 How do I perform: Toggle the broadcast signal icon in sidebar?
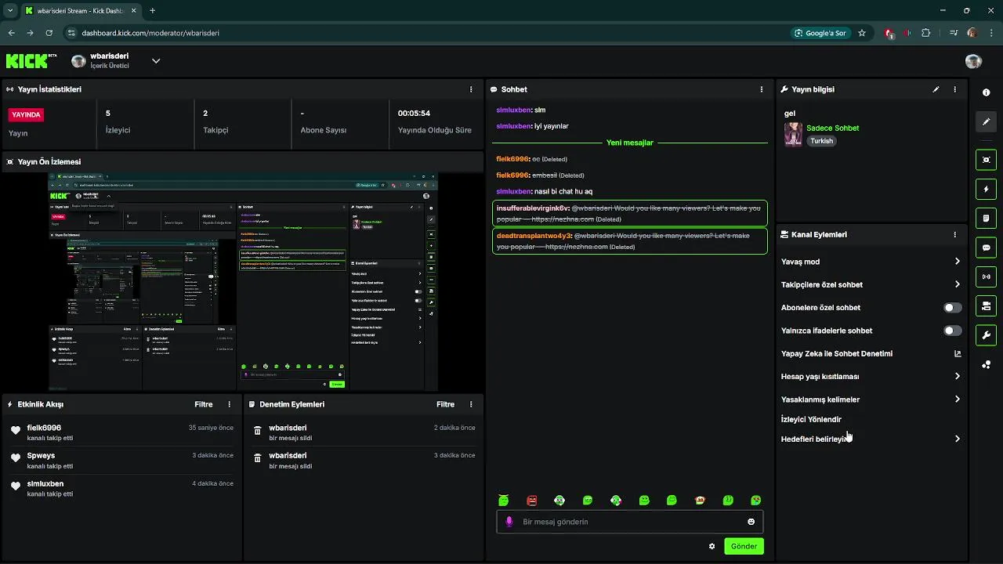986,277
